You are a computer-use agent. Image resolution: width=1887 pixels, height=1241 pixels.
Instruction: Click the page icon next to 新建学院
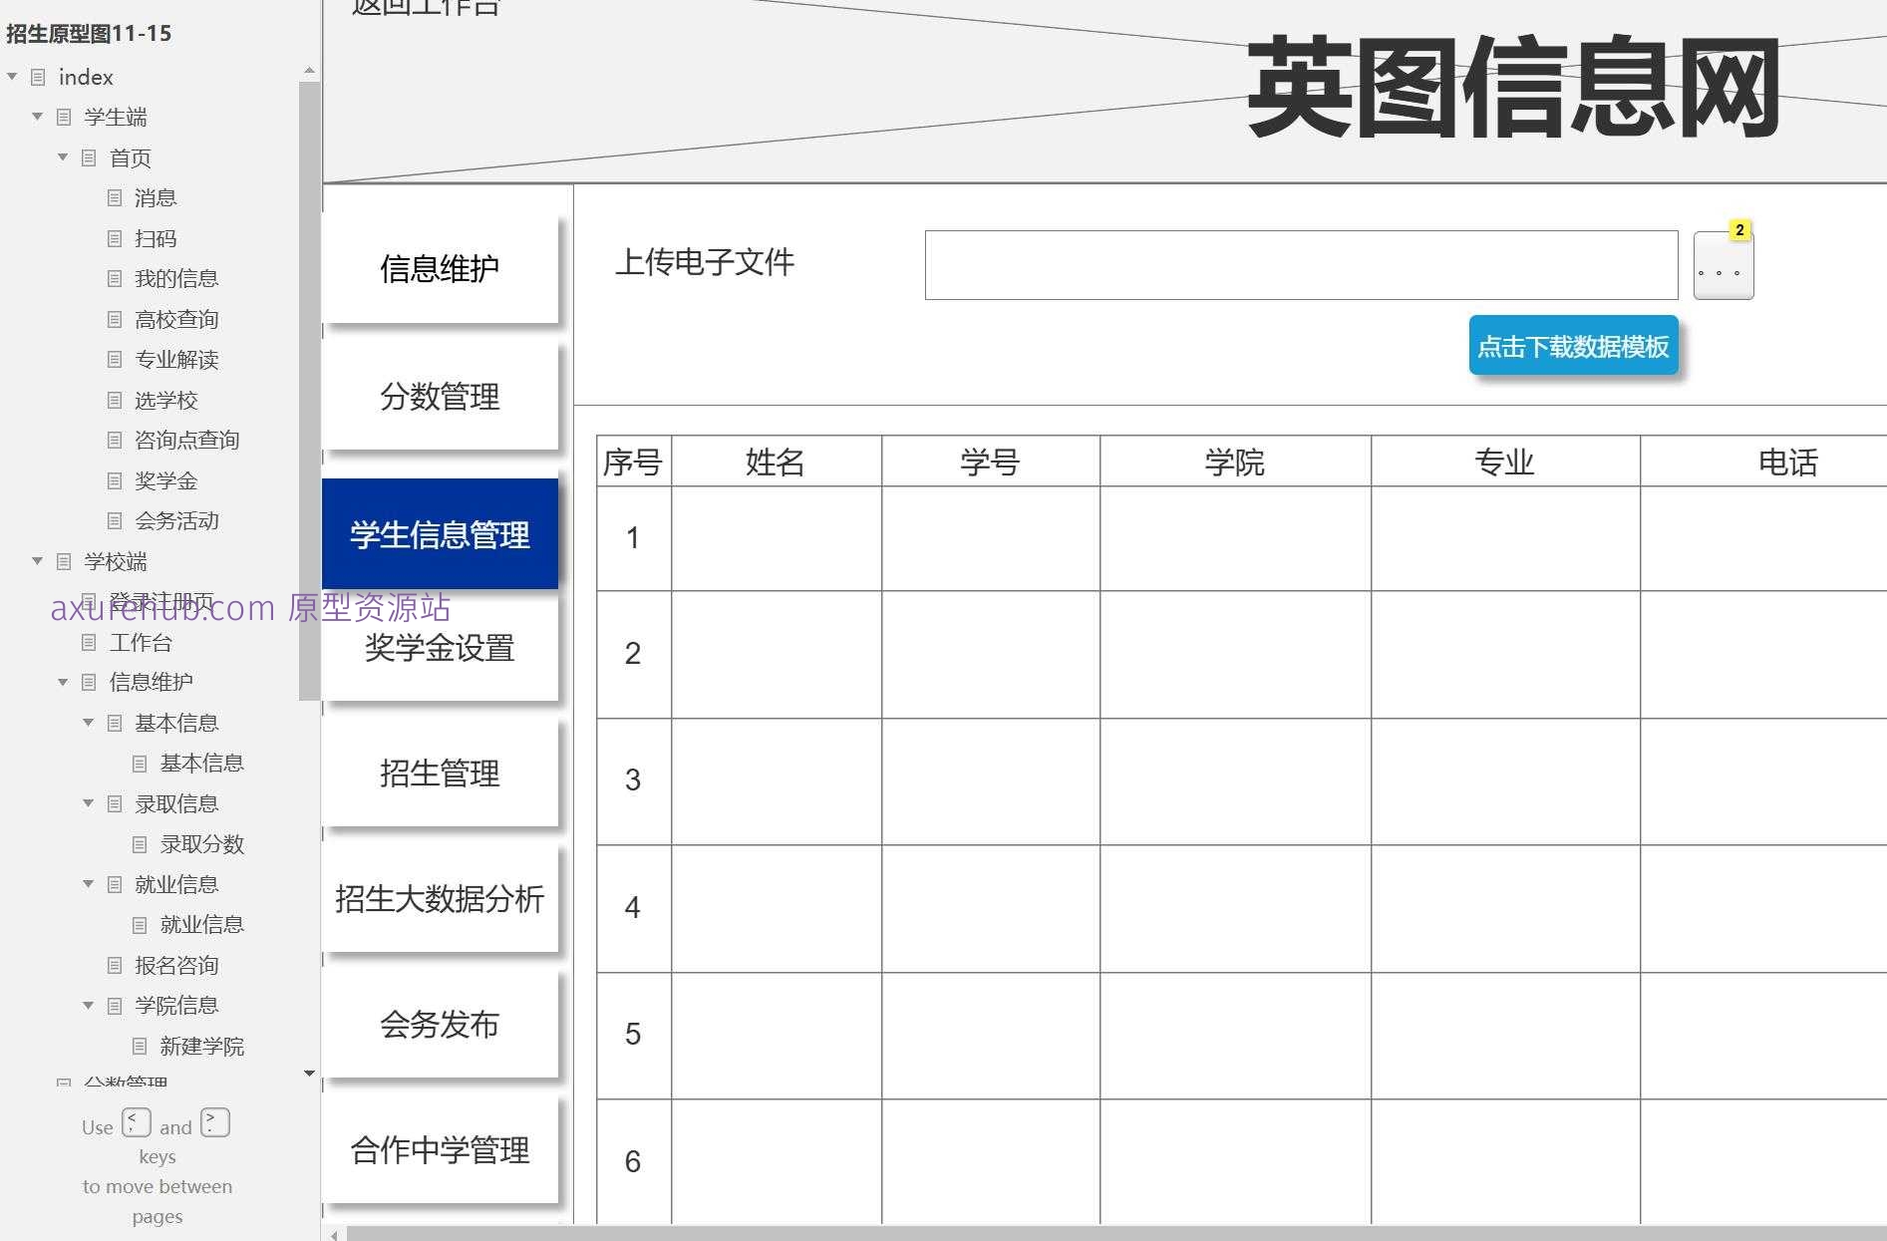click(139, 1046)
